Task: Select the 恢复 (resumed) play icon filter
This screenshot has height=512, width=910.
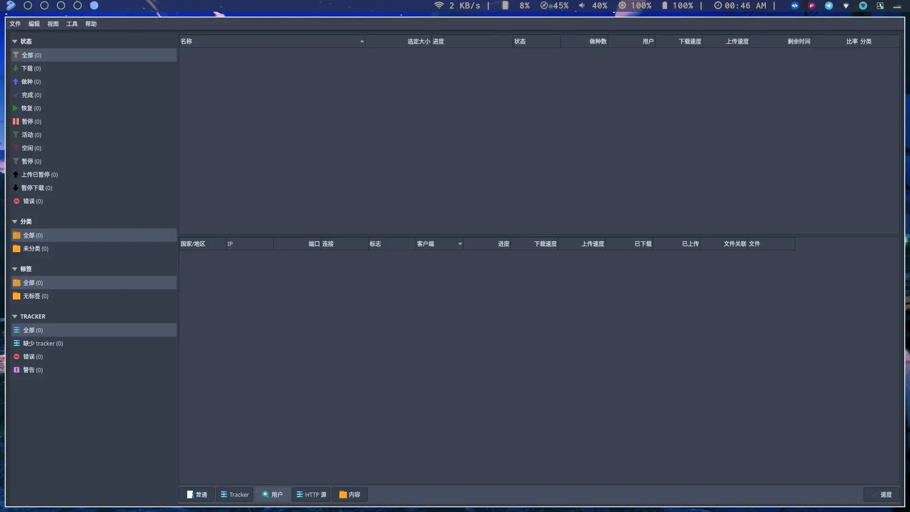Action: tap(16, 108)
